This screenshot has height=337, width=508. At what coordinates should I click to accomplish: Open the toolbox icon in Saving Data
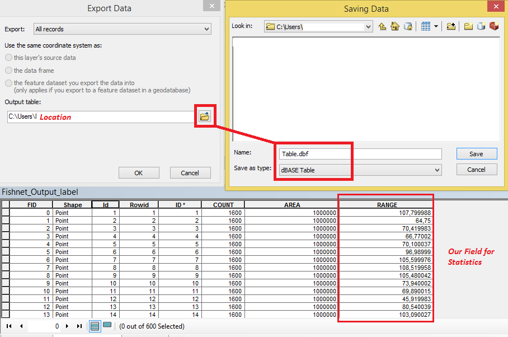coord(494,26)
